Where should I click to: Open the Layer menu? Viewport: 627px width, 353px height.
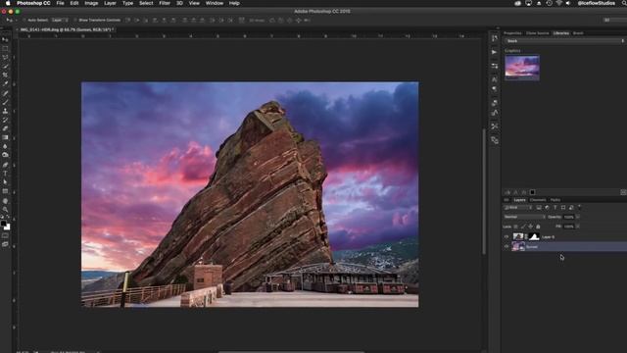(x=110, y=3)
